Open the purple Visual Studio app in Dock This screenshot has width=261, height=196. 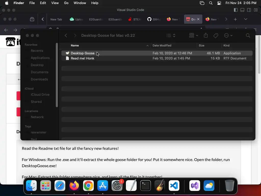click(x=195, y=186)
